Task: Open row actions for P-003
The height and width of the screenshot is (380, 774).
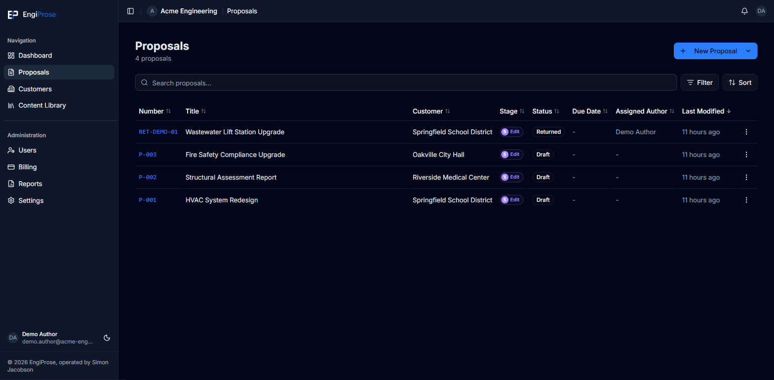Action: [x=746, y=154]
